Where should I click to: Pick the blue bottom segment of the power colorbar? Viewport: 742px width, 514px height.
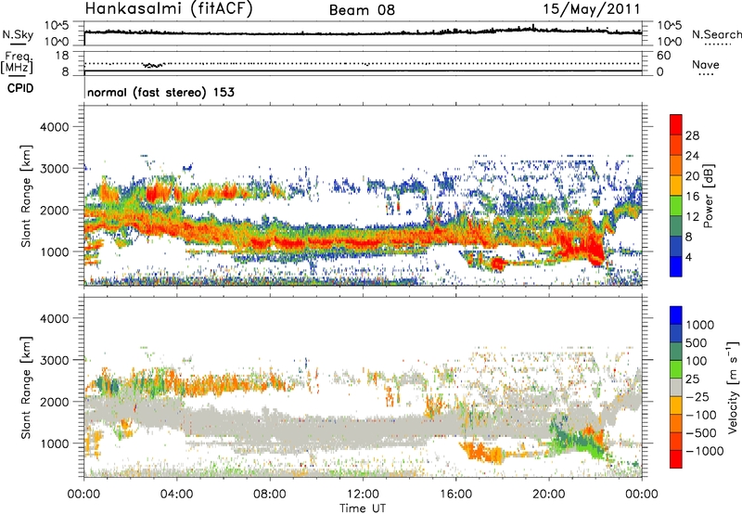676,267
